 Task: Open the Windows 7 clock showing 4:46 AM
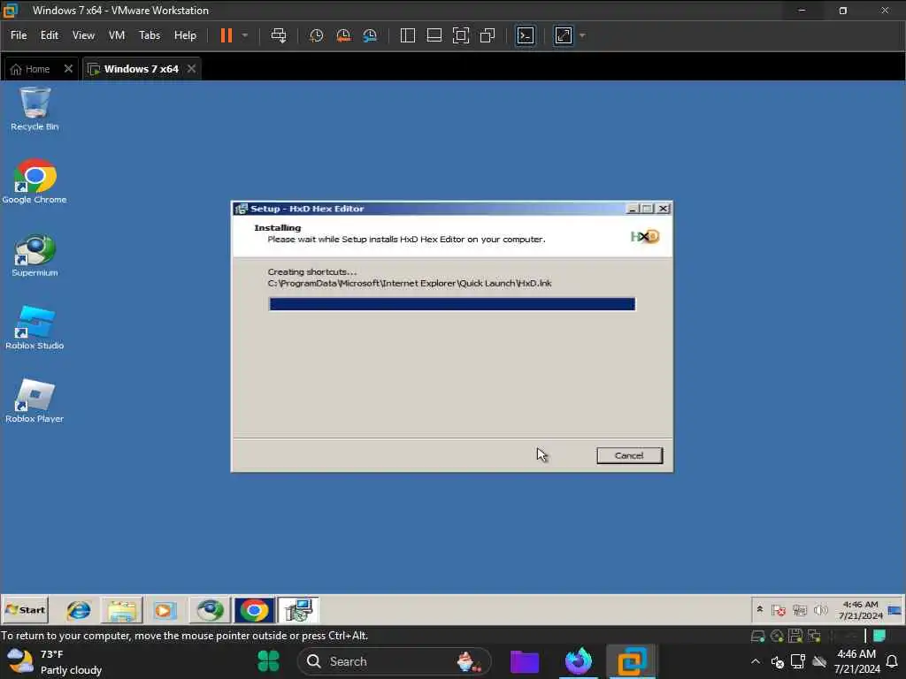coord(860,610)
